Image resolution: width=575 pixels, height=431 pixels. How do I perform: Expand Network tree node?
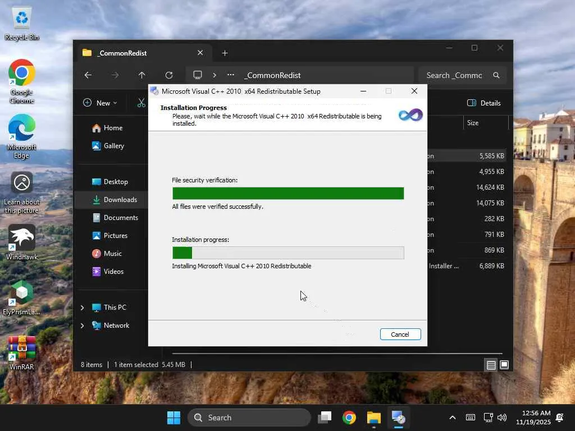point(83,325)
